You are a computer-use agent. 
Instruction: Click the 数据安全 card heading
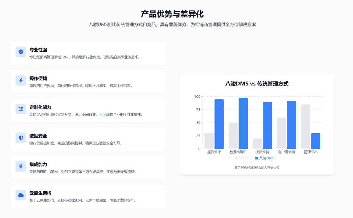38,136
